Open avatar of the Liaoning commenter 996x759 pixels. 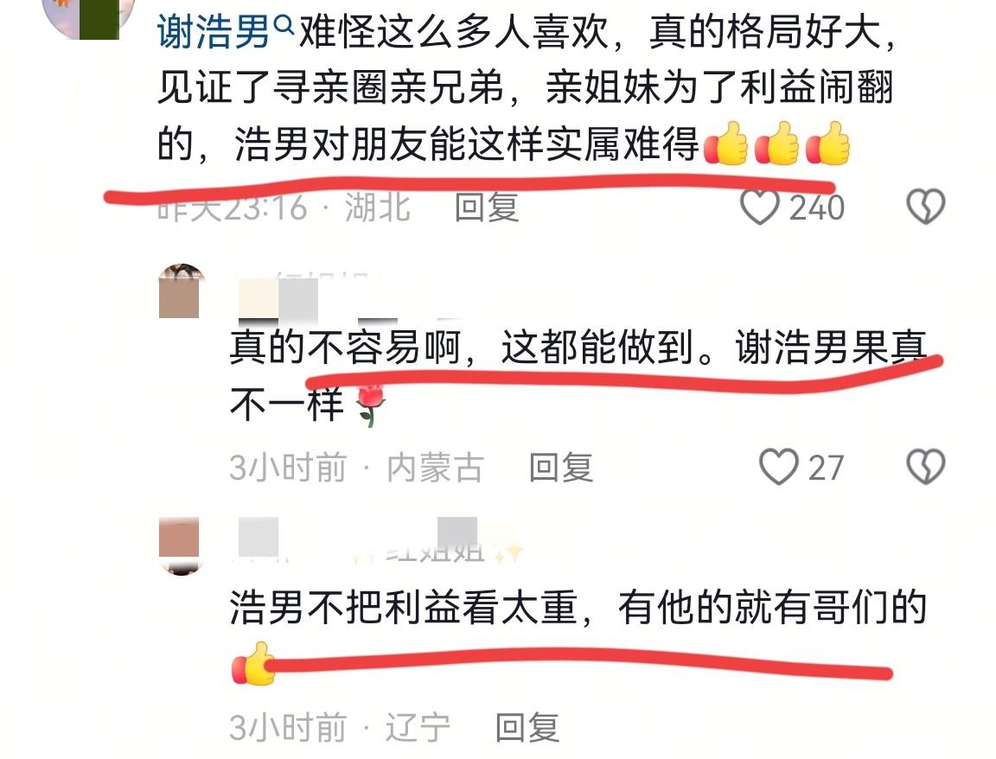tap(181, 546)
